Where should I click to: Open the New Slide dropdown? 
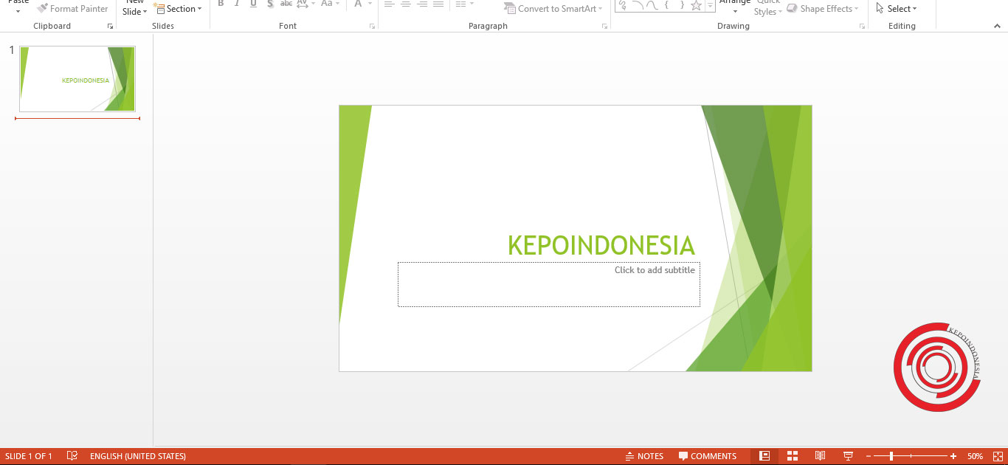click(x=135, y=8)
